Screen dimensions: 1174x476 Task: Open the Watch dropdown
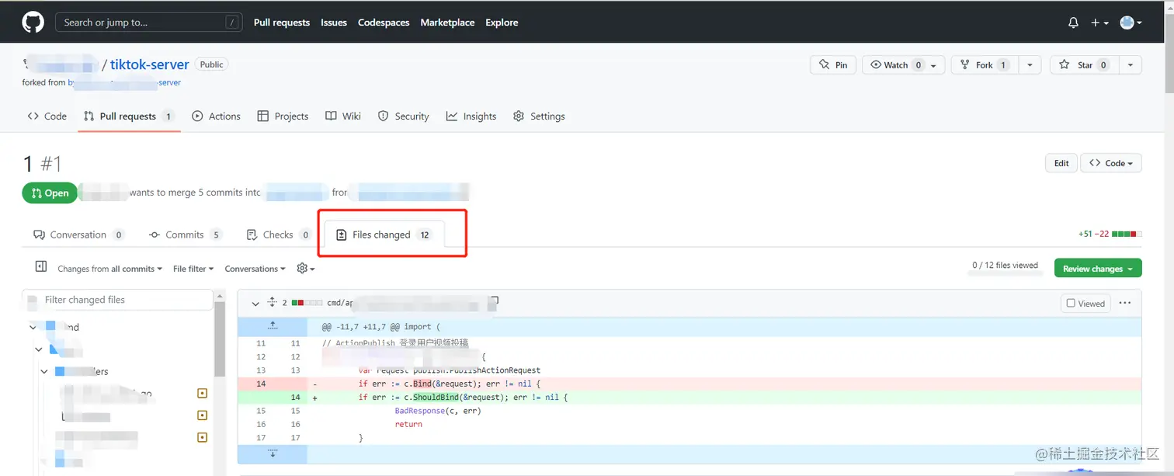click(904, 65)
